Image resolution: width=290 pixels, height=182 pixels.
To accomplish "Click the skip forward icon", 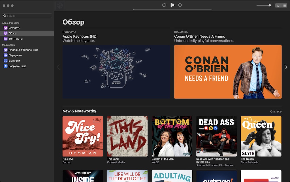I will pos(180,5).
